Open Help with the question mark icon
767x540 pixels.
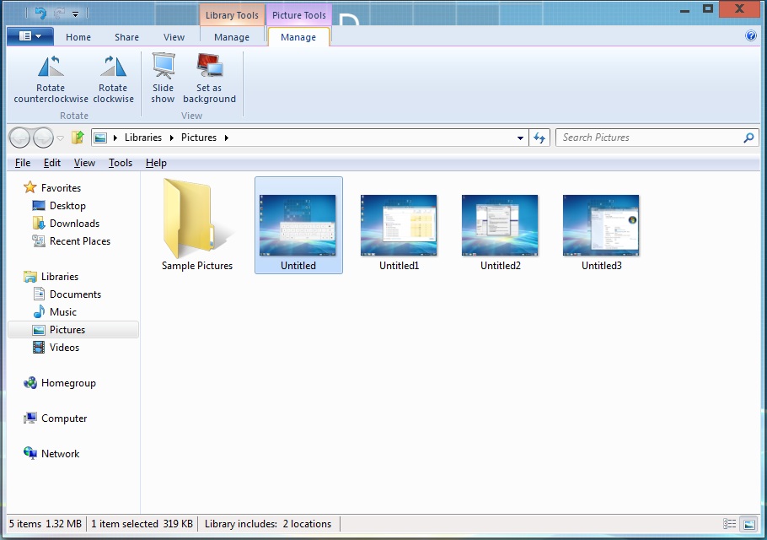coord(751,35)
